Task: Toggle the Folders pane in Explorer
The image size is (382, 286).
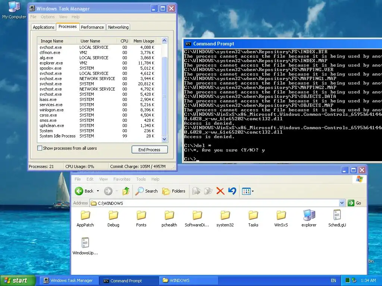Action: [174, 191]
